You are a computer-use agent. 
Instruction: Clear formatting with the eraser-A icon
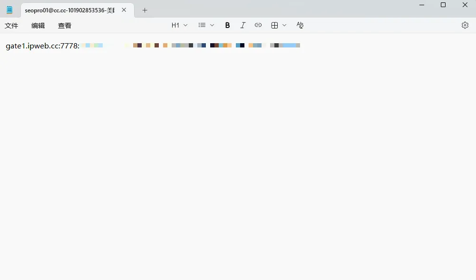(300, 25)
